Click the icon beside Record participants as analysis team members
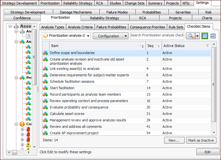Viewport: 221px width, 160px height. tap(45, 94)
